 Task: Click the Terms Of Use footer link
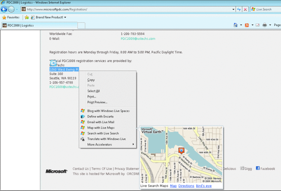pos(102,169)
